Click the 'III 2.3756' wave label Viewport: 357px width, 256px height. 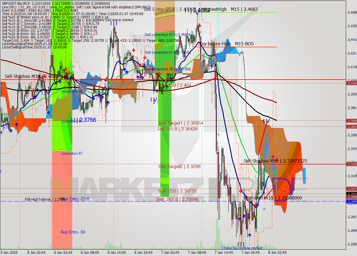tap(83, 120)
